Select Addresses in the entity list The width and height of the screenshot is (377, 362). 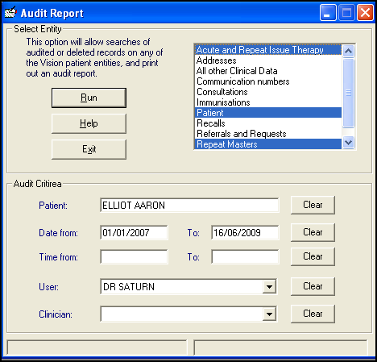(268, 60)
